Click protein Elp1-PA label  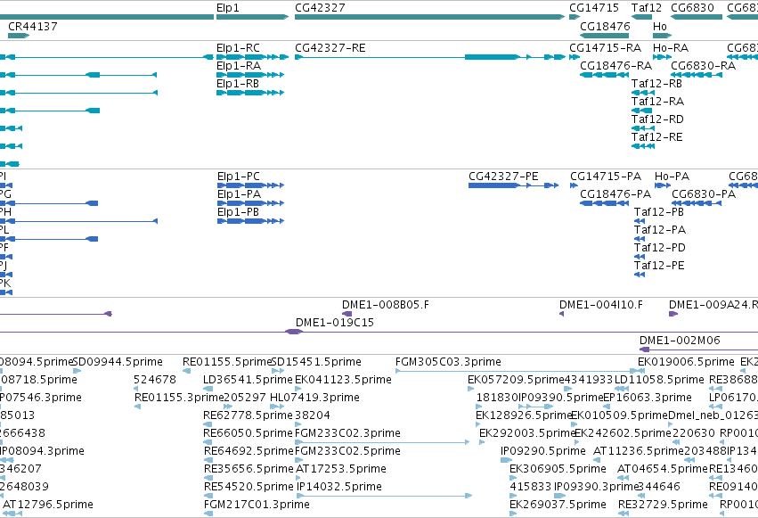(x=239, y=194)
